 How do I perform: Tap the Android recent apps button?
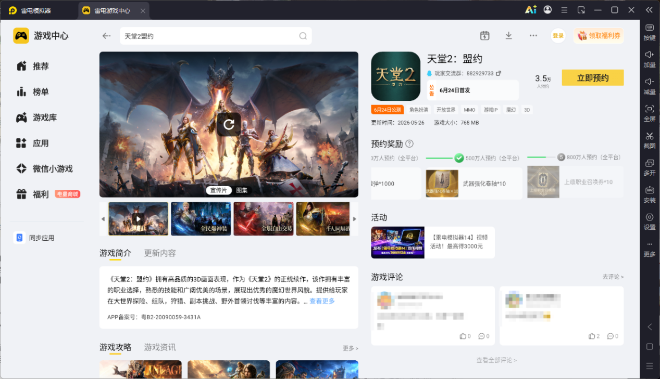[x=650, y=366]
